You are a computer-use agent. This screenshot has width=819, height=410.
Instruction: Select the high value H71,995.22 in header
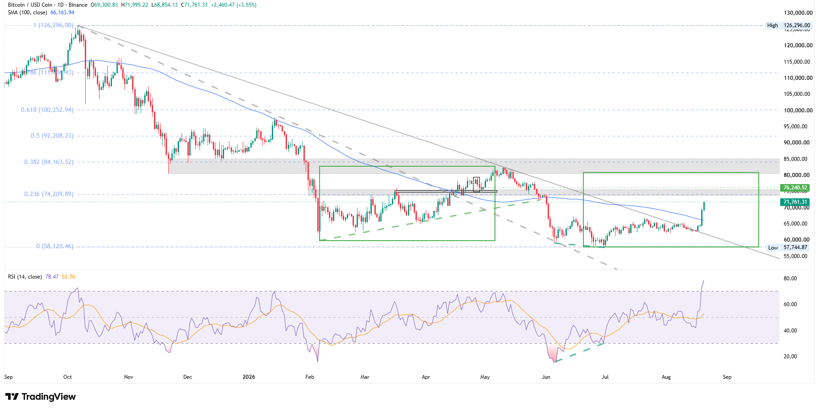pos(135,5)
